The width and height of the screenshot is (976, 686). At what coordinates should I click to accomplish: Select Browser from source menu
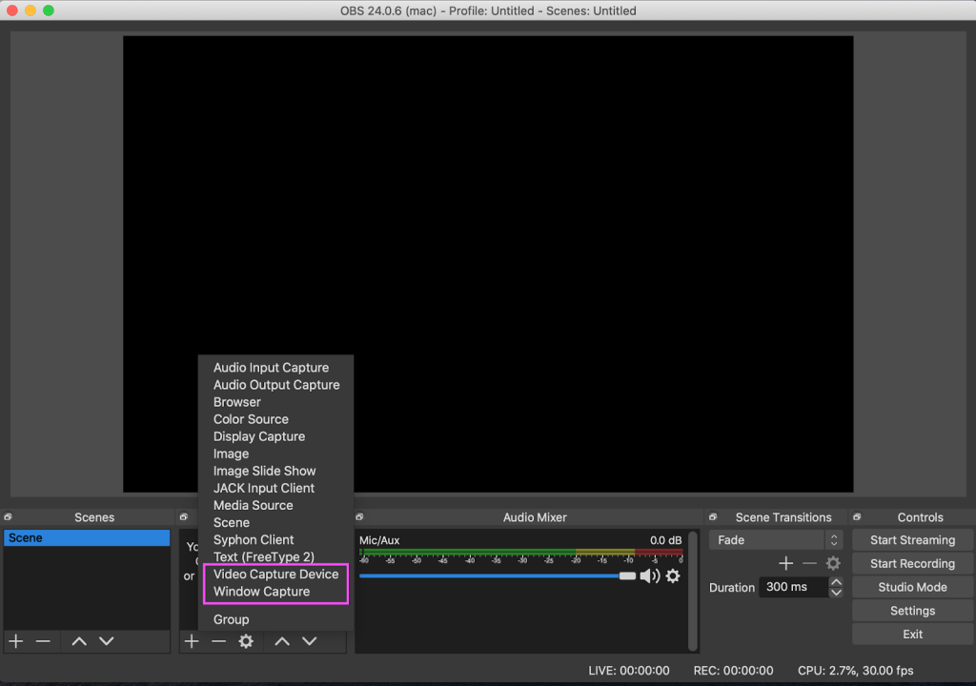point(237,403)
